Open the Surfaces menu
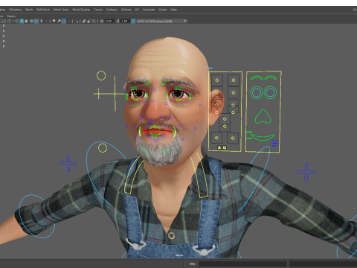The width and height of the screenshot is (357, 268). (x=112, y=10)
